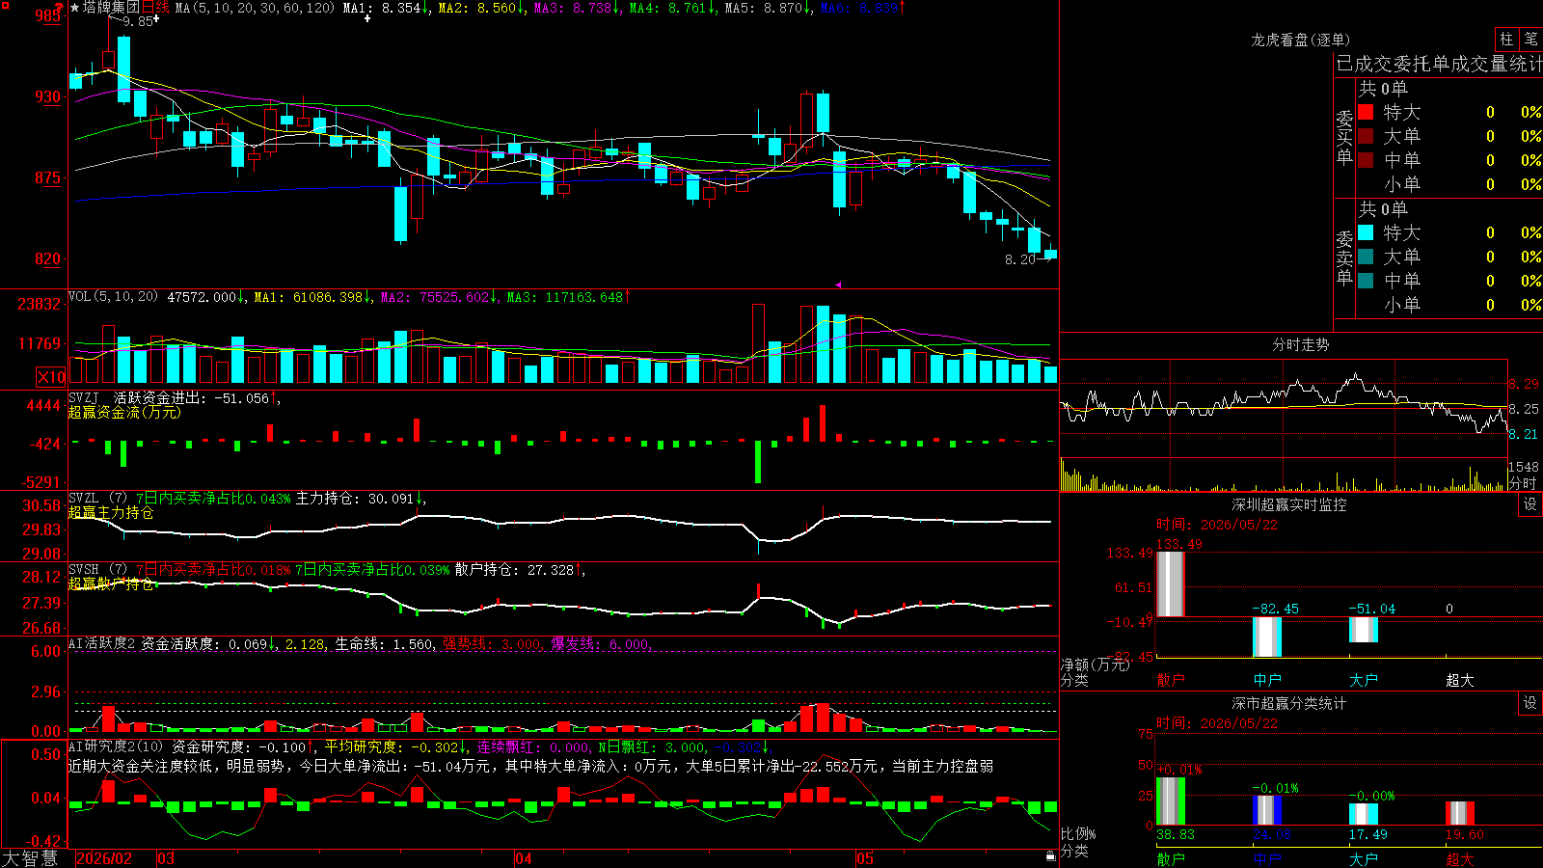This screenshot has height=868, width=1543.
Task: Click the 超赢散户持仓 label
Action: click(111, 583)
